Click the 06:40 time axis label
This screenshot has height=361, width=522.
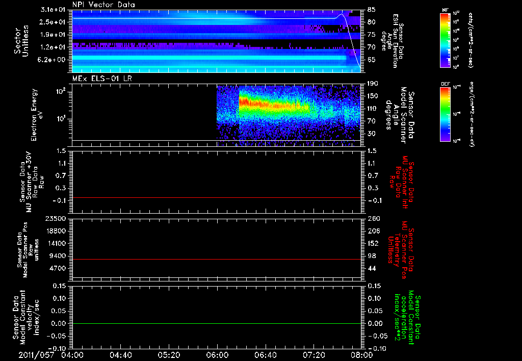[265, 354]
